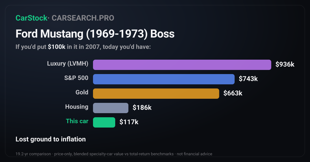310x162 pixels.
Task: Click the CarStock brand logo text
Action: pyautogui.click(x=31, y=18)
